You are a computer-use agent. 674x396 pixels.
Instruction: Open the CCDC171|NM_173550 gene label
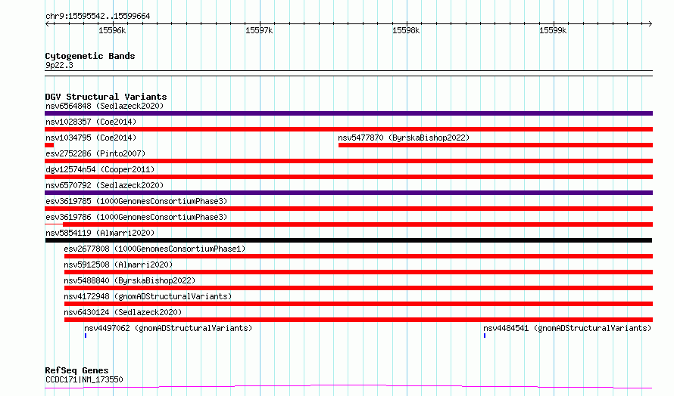coord(84,379)
